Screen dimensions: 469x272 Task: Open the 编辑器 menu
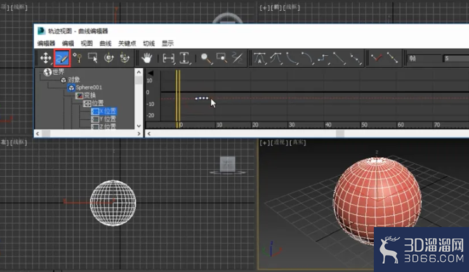coord(46,43)
